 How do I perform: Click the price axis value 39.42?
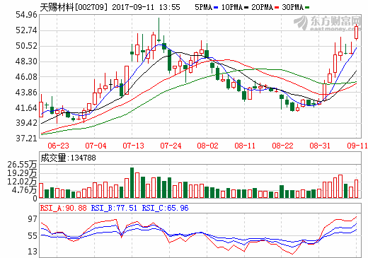[x=26, y=123]
